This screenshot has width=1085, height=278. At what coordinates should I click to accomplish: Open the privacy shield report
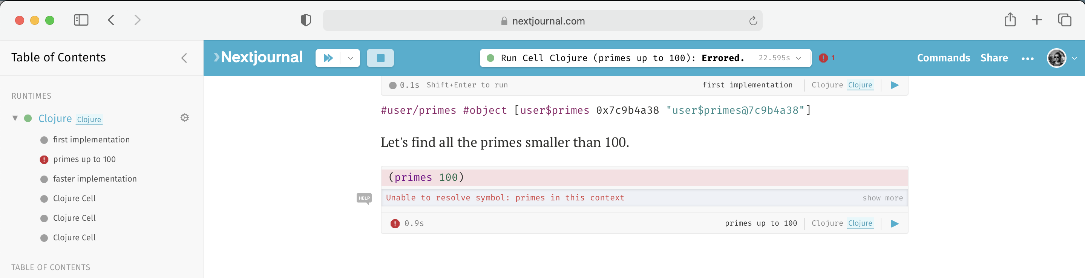pos(306,20)
